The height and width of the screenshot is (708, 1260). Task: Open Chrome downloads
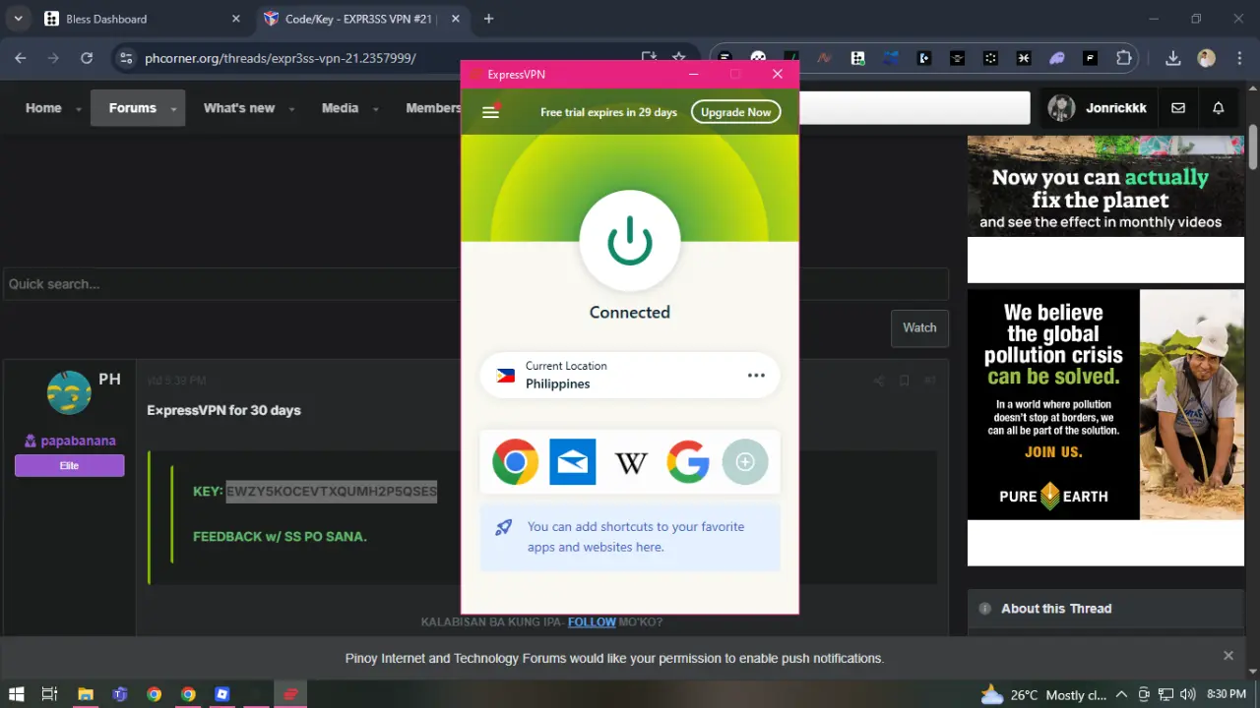pos(1172,58)
